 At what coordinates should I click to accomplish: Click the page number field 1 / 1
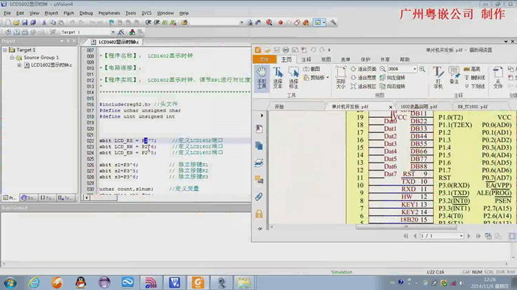click(441, 236)
